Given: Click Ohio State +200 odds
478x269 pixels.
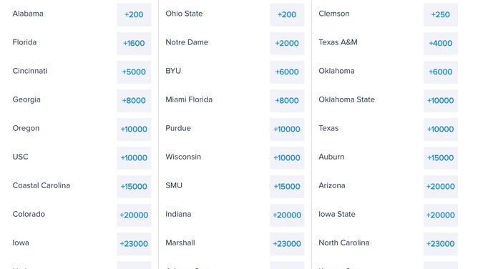Looking at the screenshot, I should 287,14.
